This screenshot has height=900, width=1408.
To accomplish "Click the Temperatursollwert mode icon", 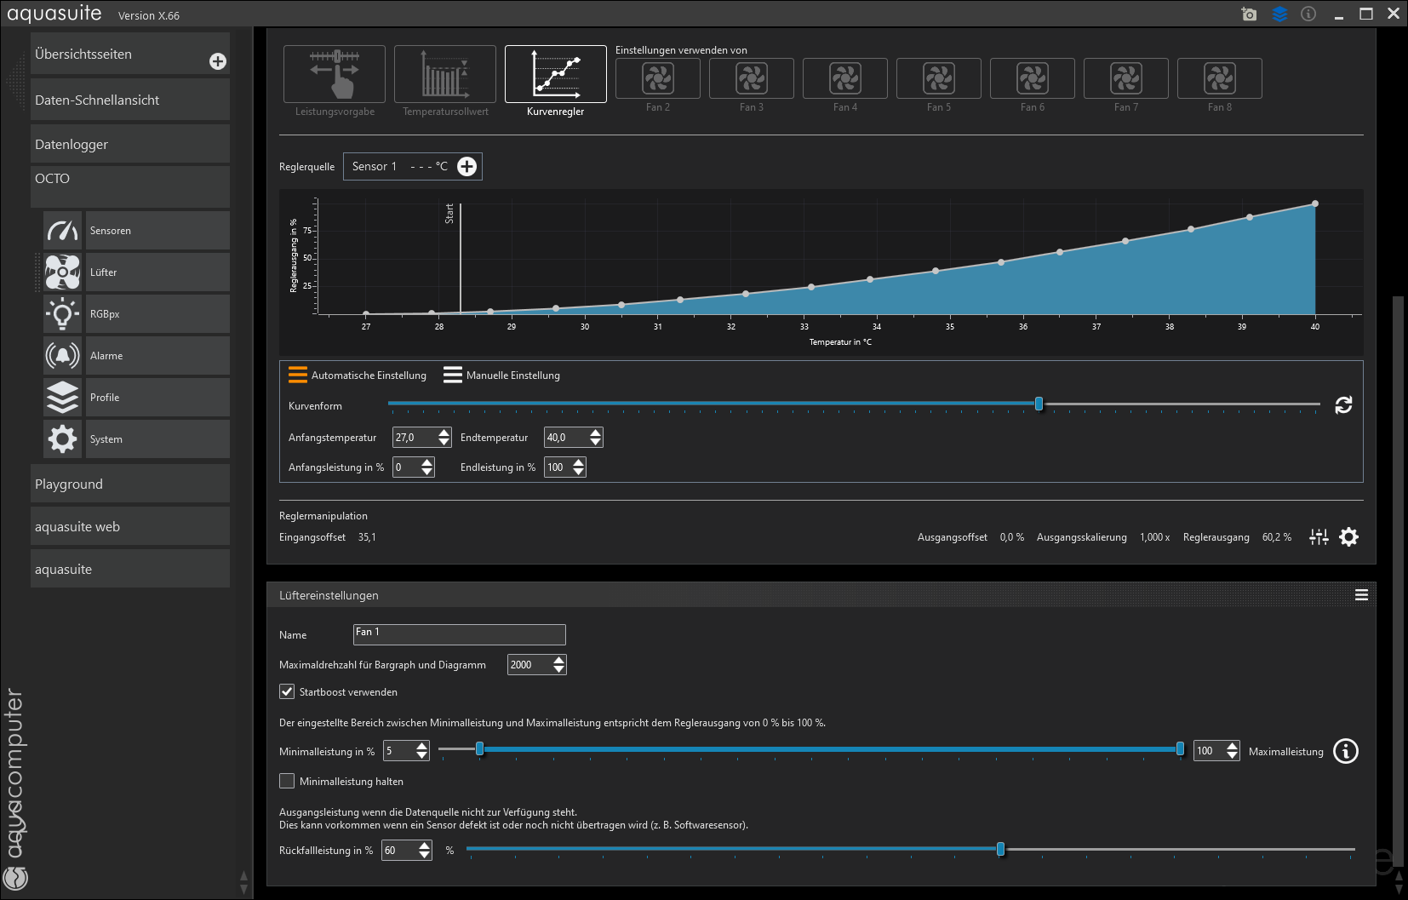I will (444, 75).
